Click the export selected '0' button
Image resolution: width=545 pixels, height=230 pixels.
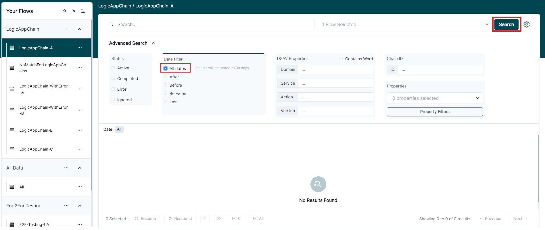tap(236, 219)
